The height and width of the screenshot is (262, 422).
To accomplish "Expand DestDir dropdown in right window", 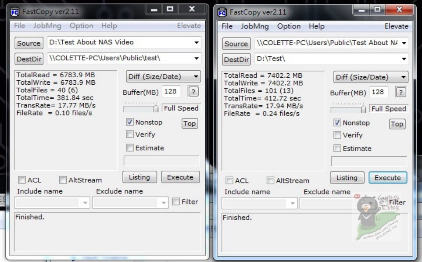I will click(x=404, y=59).
